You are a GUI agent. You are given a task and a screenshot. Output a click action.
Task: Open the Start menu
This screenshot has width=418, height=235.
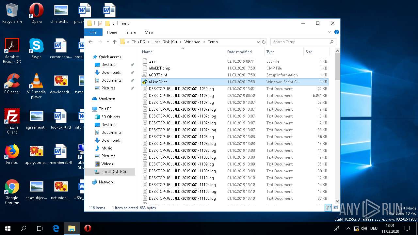[8, 228]
